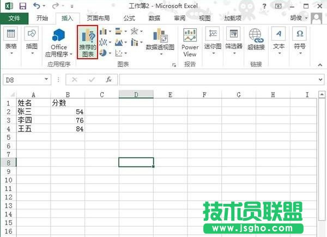The height and width of the screenshot is (237, 327).
Task: Collapse the ribbon with the chevron
Action: 320,65
